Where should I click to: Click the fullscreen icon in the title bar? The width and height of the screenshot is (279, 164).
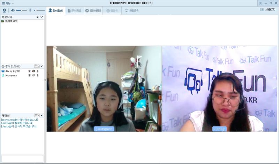pos(261,3)
